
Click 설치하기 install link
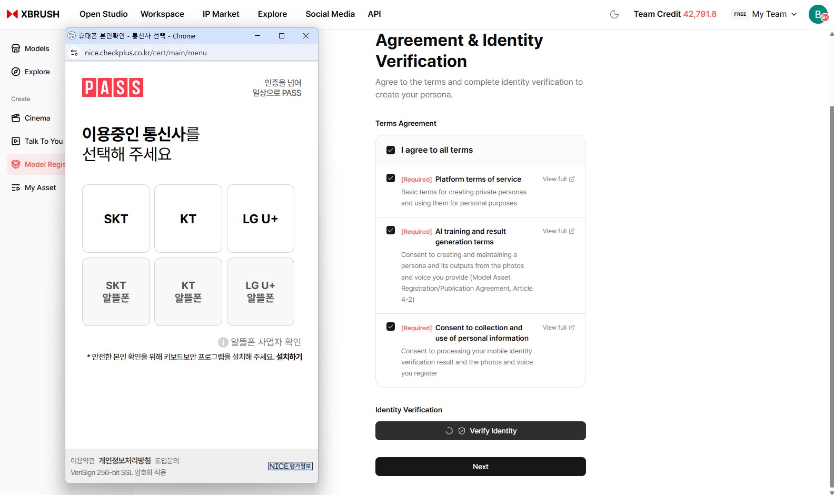coord(290,357)
